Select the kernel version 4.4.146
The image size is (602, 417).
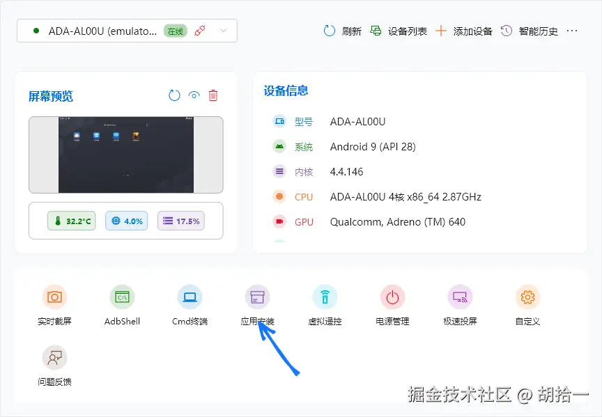(x=347, y=172)
